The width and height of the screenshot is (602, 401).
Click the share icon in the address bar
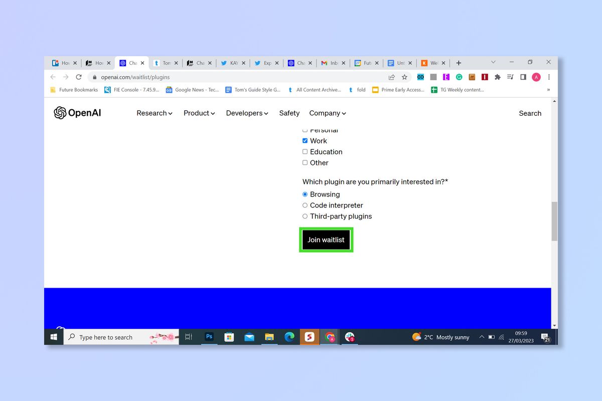pyautogui.click(x=391, y=77)
